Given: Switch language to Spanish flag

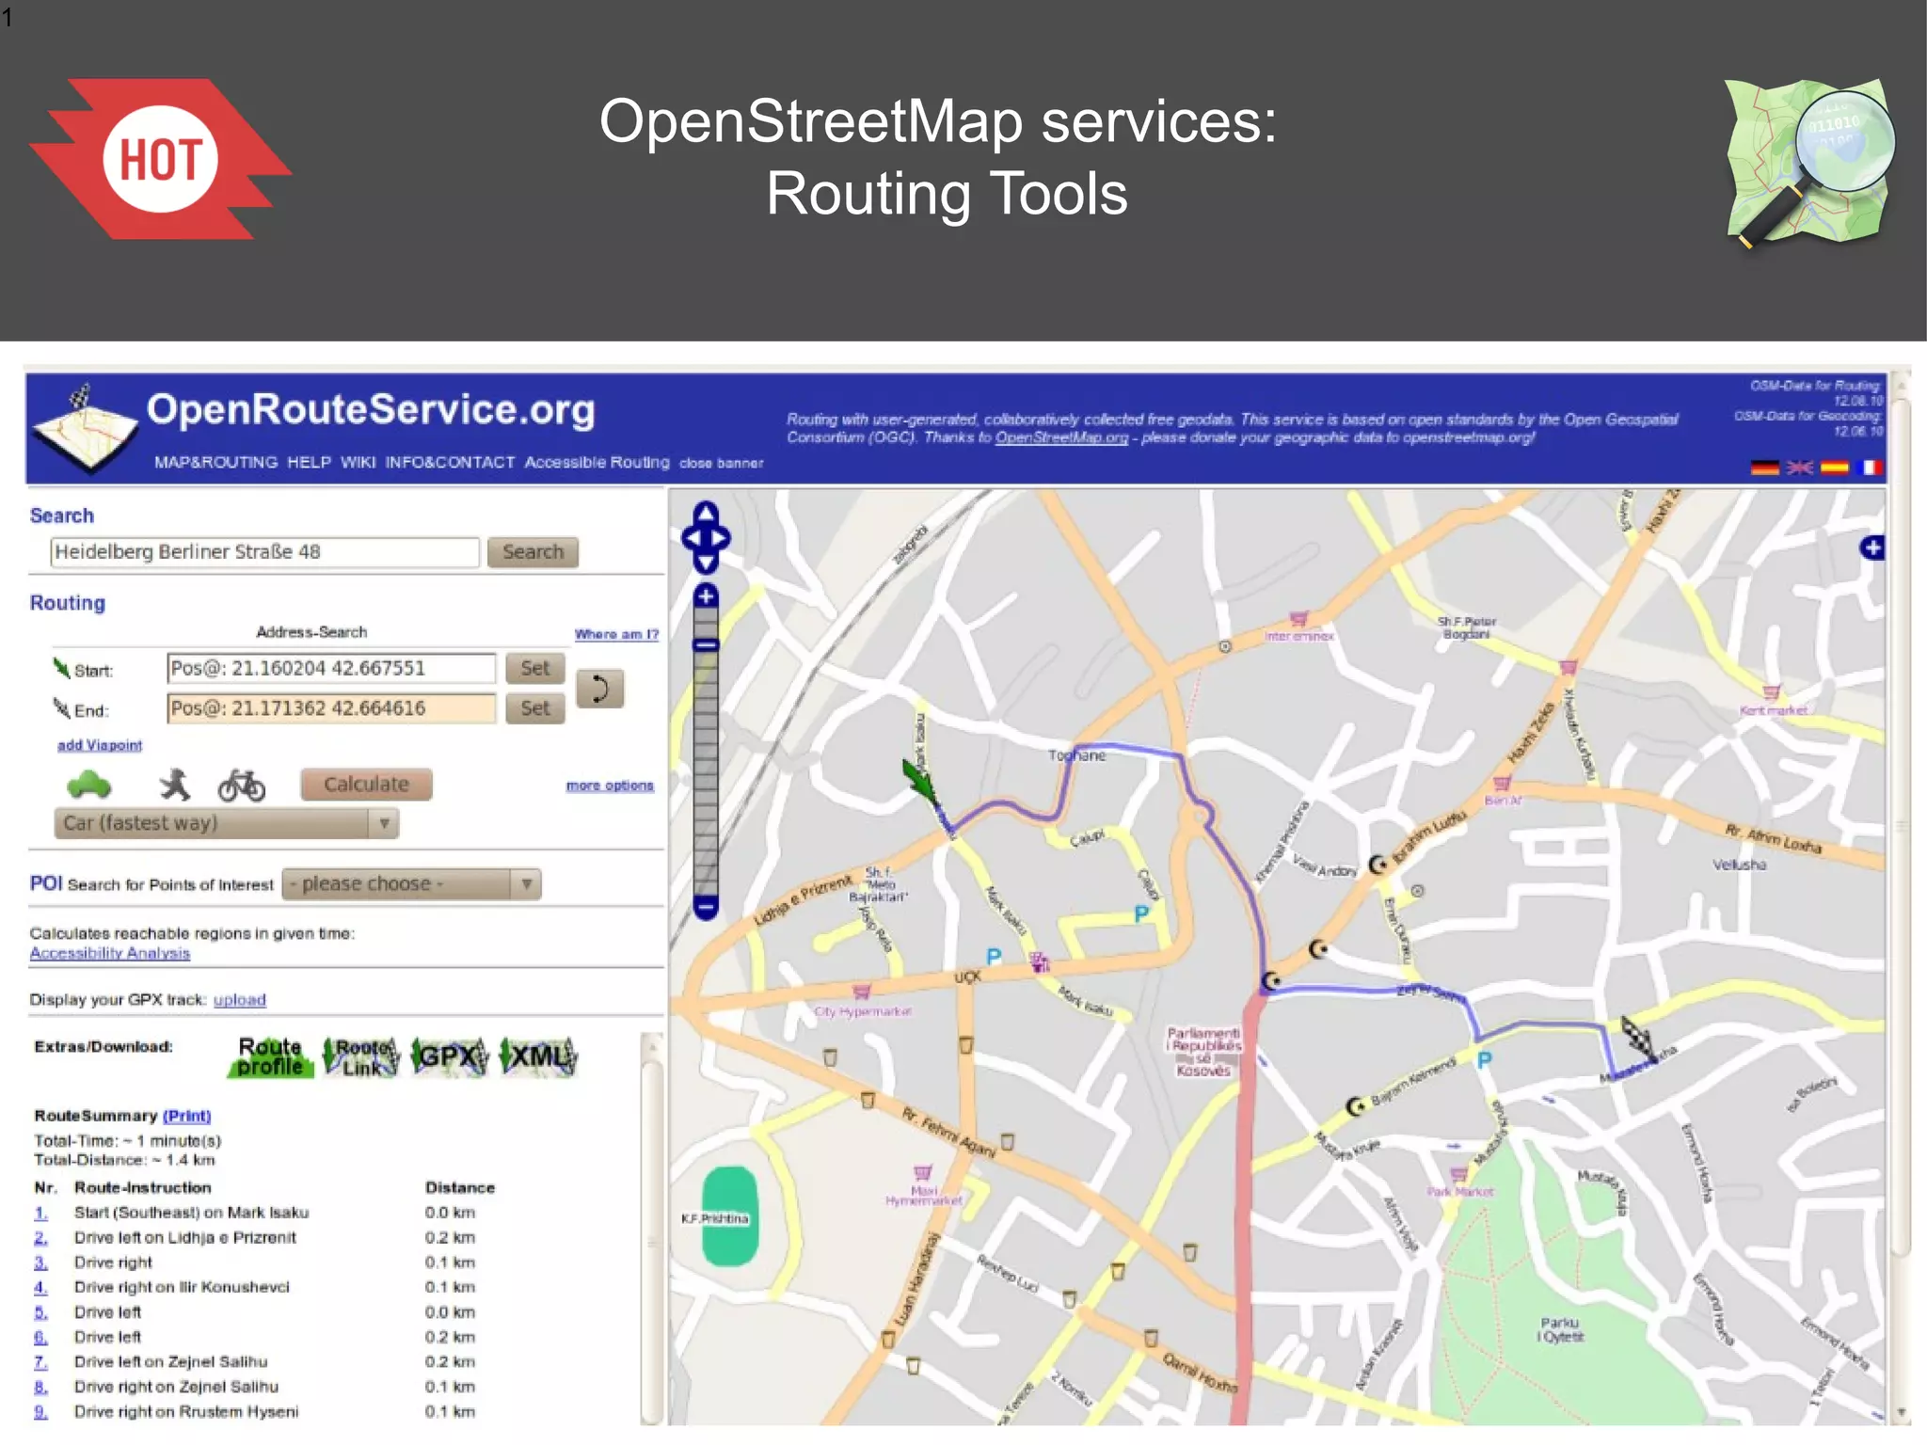Looking at the screenshot, I should 1835,468.
